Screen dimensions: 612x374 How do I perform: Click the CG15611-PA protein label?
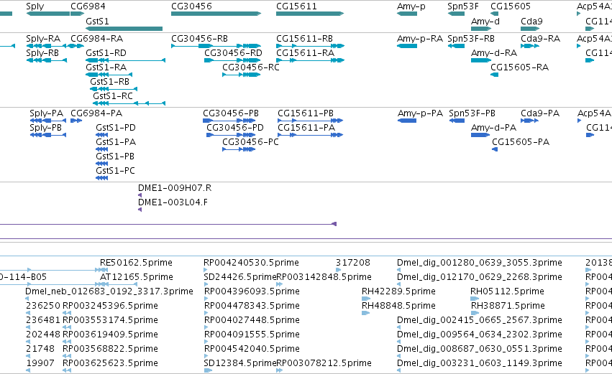tap(306, 128)
